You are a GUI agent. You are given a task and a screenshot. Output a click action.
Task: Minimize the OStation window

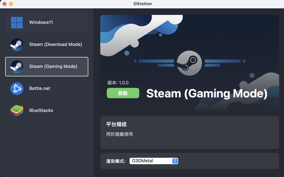click(11, 4)
